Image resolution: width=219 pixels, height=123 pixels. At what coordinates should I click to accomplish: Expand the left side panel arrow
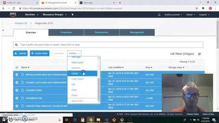click(x=3, y=30)
